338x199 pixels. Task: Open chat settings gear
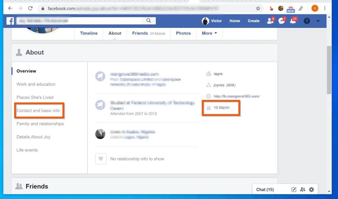[x=311, y=189]
